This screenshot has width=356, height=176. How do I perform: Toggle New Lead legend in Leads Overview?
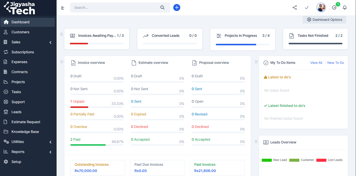point(274,160)
